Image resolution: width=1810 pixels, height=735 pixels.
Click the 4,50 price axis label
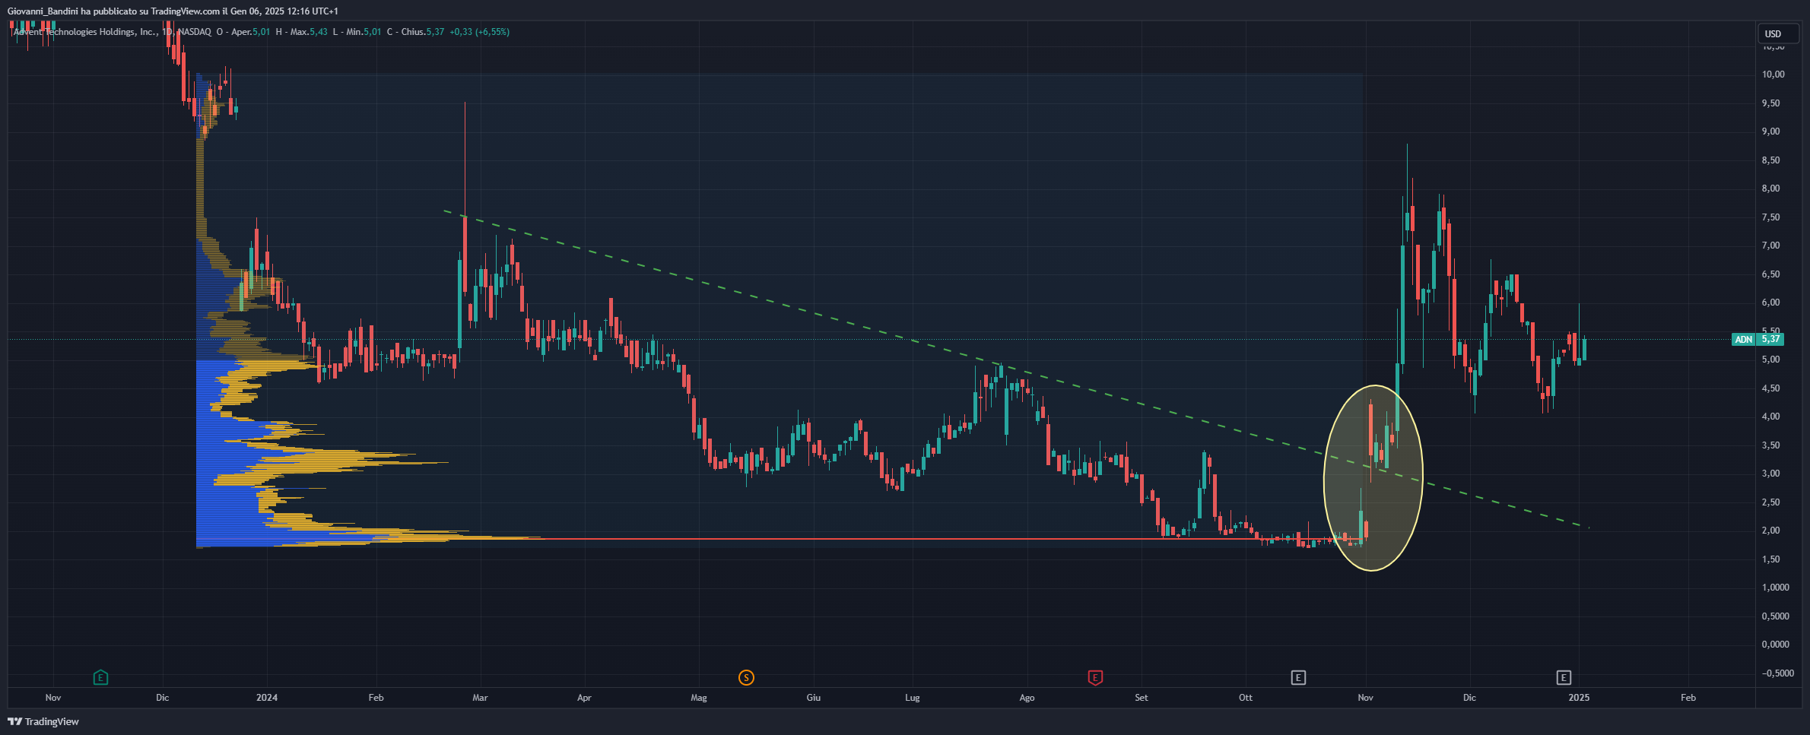(1771, 388)
